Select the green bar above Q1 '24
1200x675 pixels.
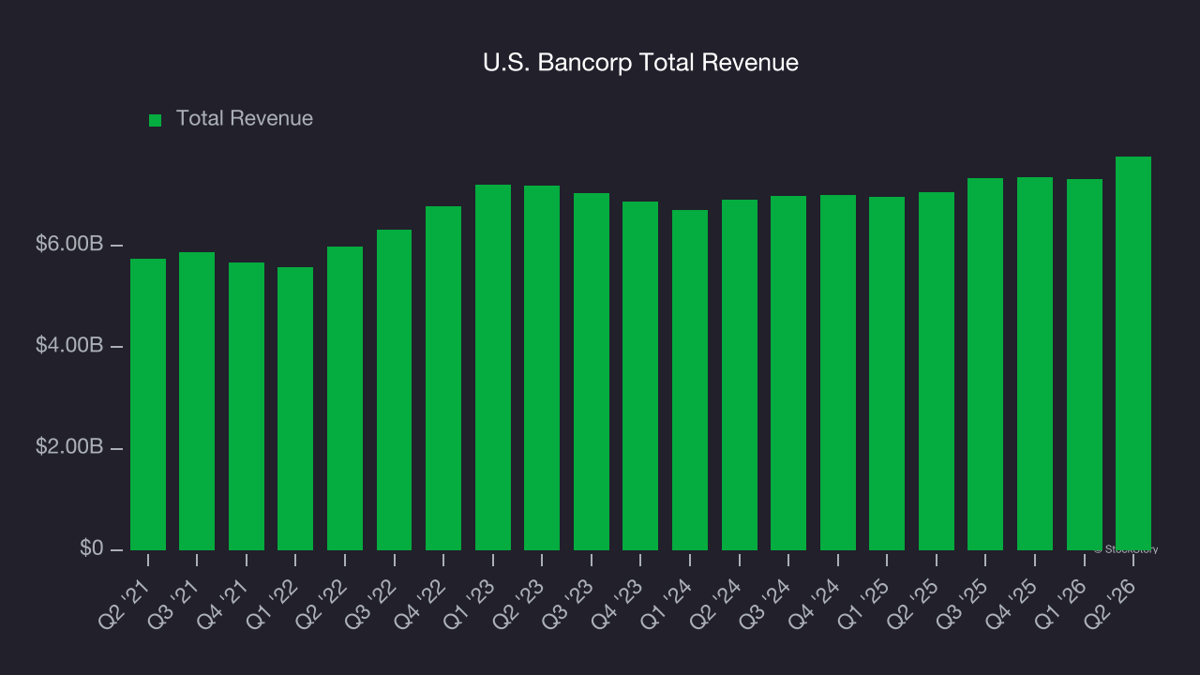click(690, 380)
